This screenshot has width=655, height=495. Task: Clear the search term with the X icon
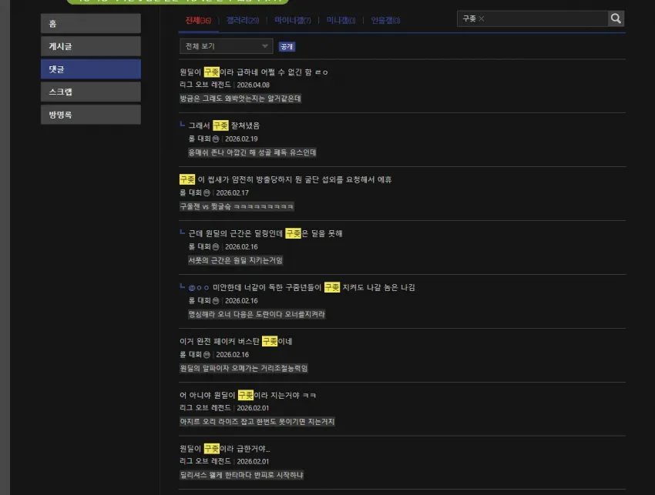click(x=481, y=18)
